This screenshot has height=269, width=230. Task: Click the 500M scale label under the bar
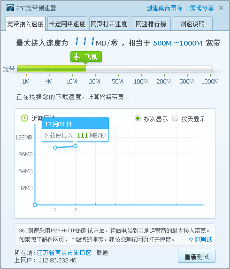pyautogui.click(x=187, y=81)
